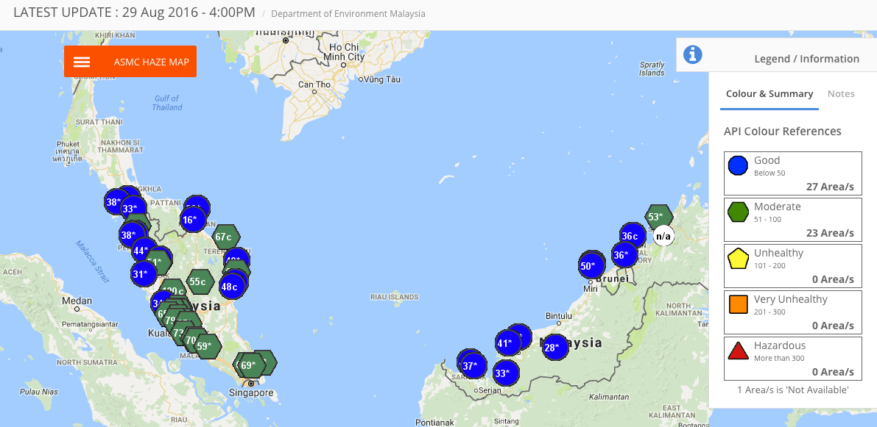Click the Gulf of Thailand label

(166, 103)
